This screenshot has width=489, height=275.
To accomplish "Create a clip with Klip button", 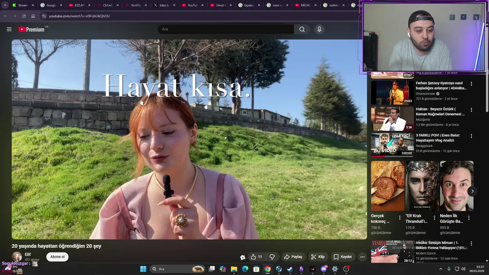I will 317,257.
